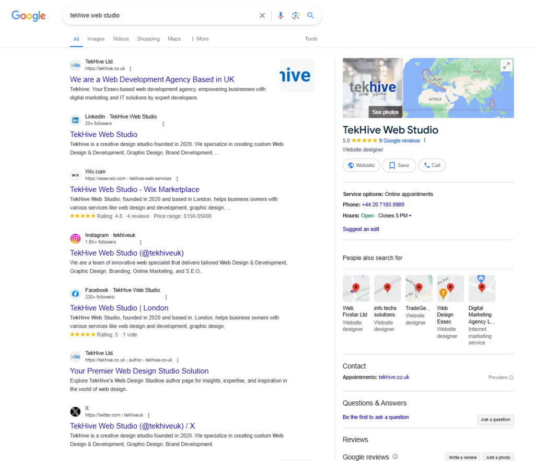Click the Wix favicon
This screenshot has height=461, width=535.
[75, 175]
